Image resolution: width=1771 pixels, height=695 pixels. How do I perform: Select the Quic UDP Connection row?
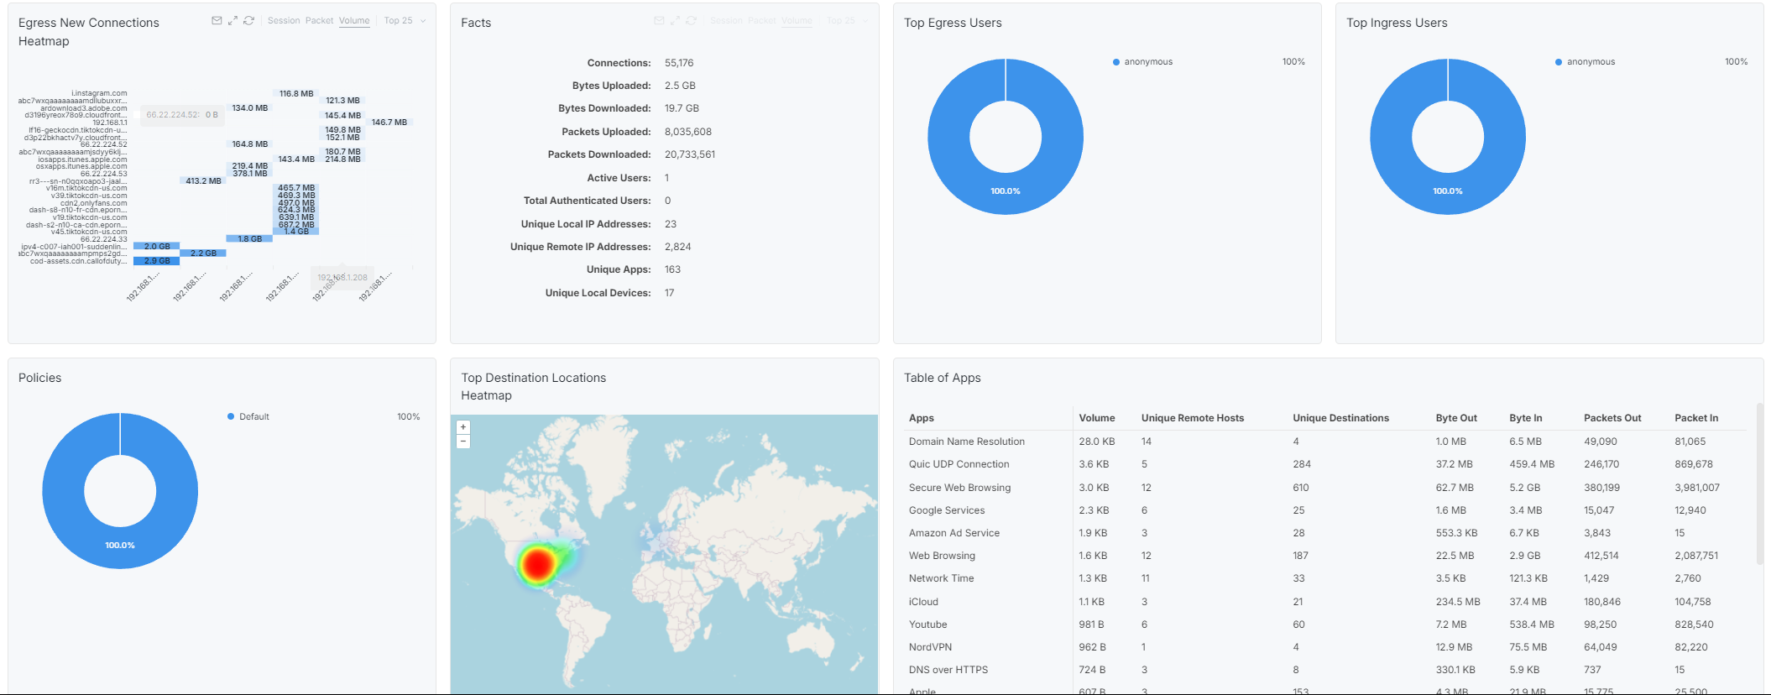click(x=1326, y=464)
